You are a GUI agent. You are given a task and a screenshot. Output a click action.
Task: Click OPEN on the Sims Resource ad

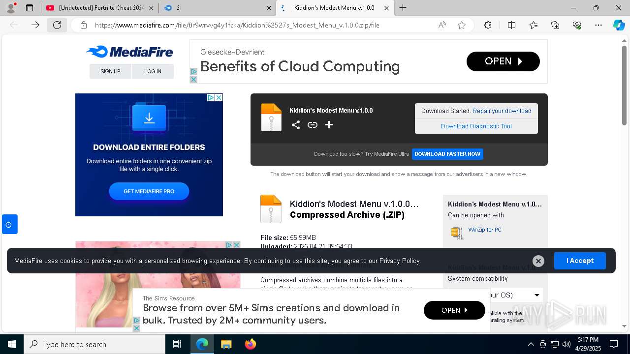(454, 310)
